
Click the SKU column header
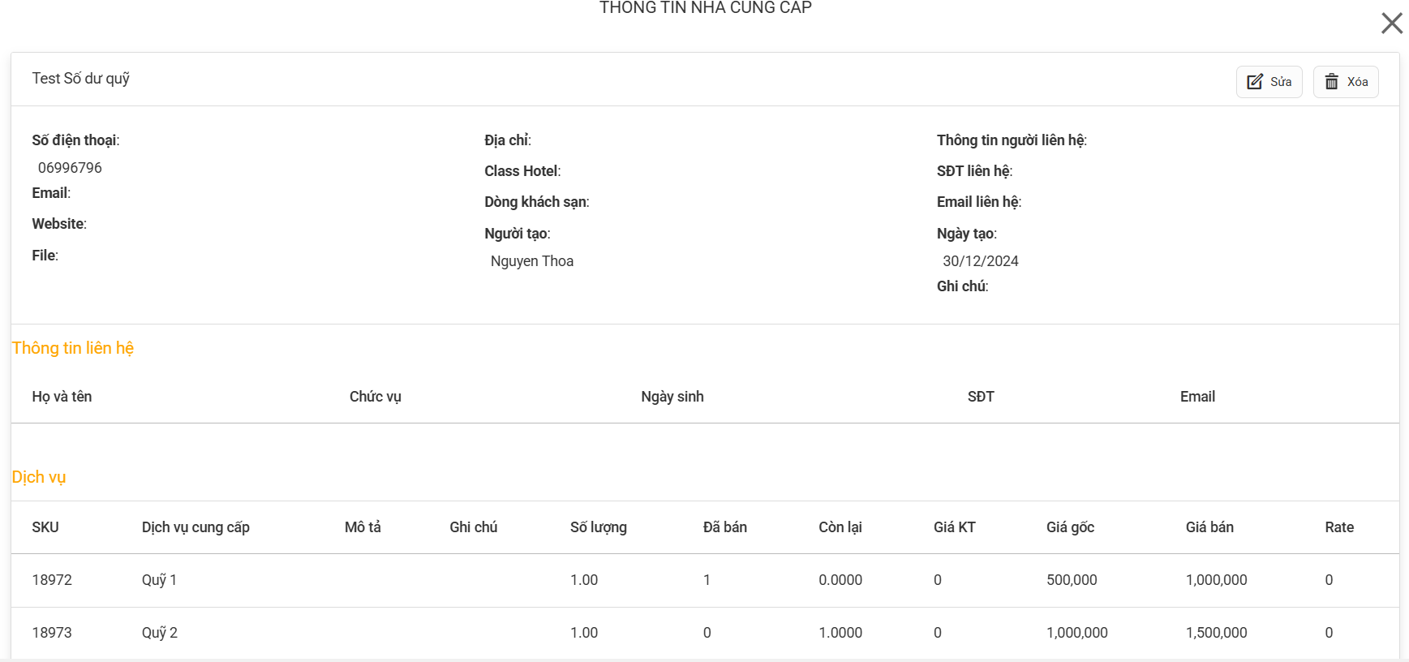click(45, 527)
